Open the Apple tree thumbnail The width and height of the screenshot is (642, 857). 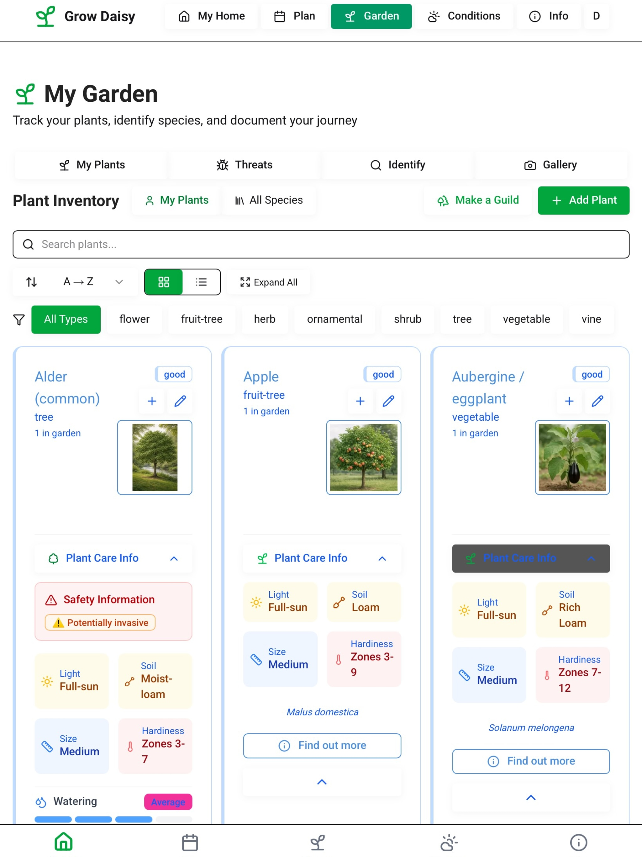[364, 458]
